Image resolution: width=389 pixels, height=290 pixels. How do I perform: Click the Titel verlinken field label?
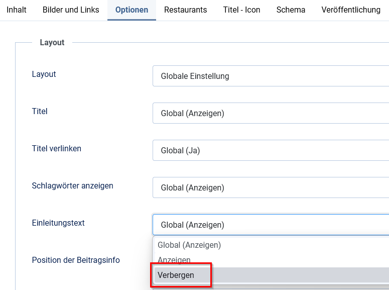(x=57, y=149)
